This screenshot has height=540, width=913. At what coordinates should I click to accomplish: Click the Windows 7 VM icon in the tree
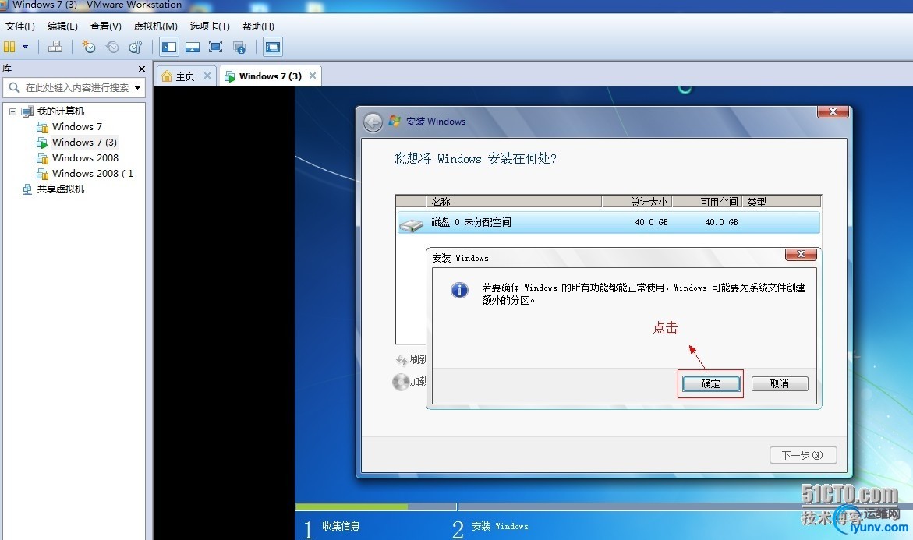click(x=43, y=127)
